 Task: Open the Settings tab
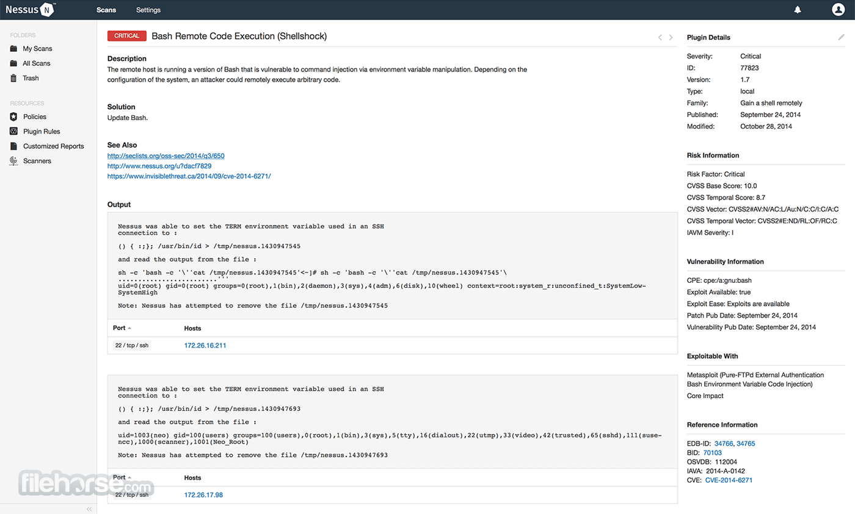point(148,10)
